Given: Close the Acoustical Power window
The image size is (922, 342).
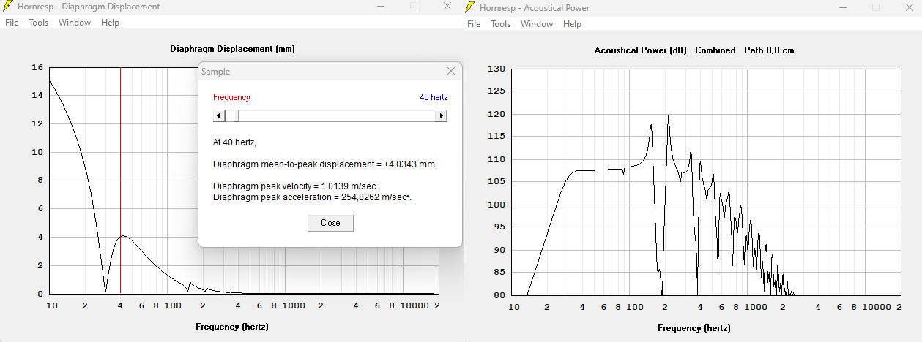Looking at the screenshot, I should click(x=910, y=7).
